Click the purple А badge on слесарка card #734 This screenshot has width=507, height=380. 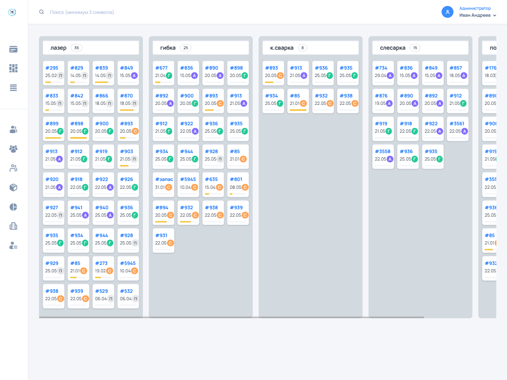(390, 76)
